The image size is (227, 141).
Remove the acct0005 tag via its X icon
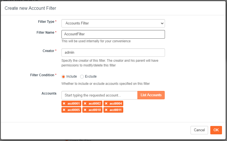pyautogui.click(x=64, y=110)
